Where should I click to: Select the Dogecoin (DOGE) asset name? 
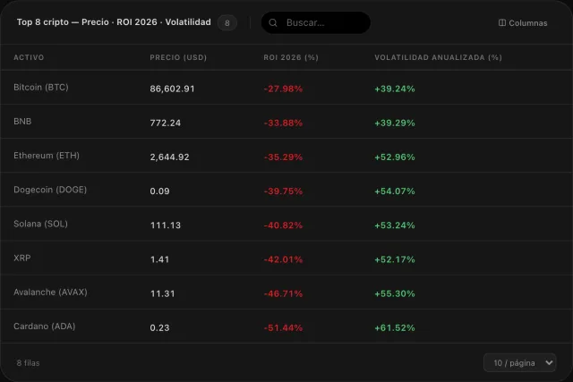(50, 190)
